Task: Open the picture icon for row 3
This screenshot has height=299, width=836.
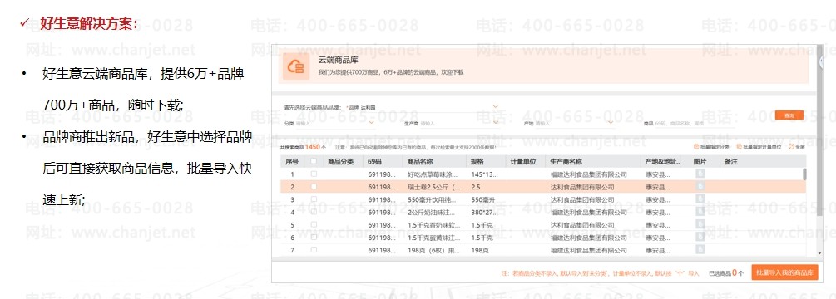Action: 700,199
